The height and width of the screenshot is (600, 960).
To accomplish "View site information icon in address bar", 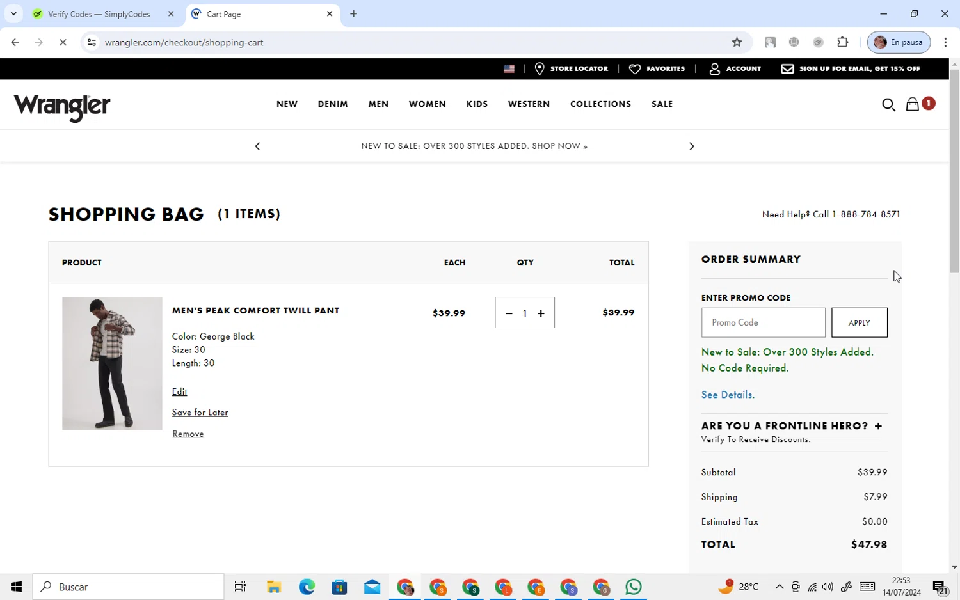I will (x=92, y=42).
